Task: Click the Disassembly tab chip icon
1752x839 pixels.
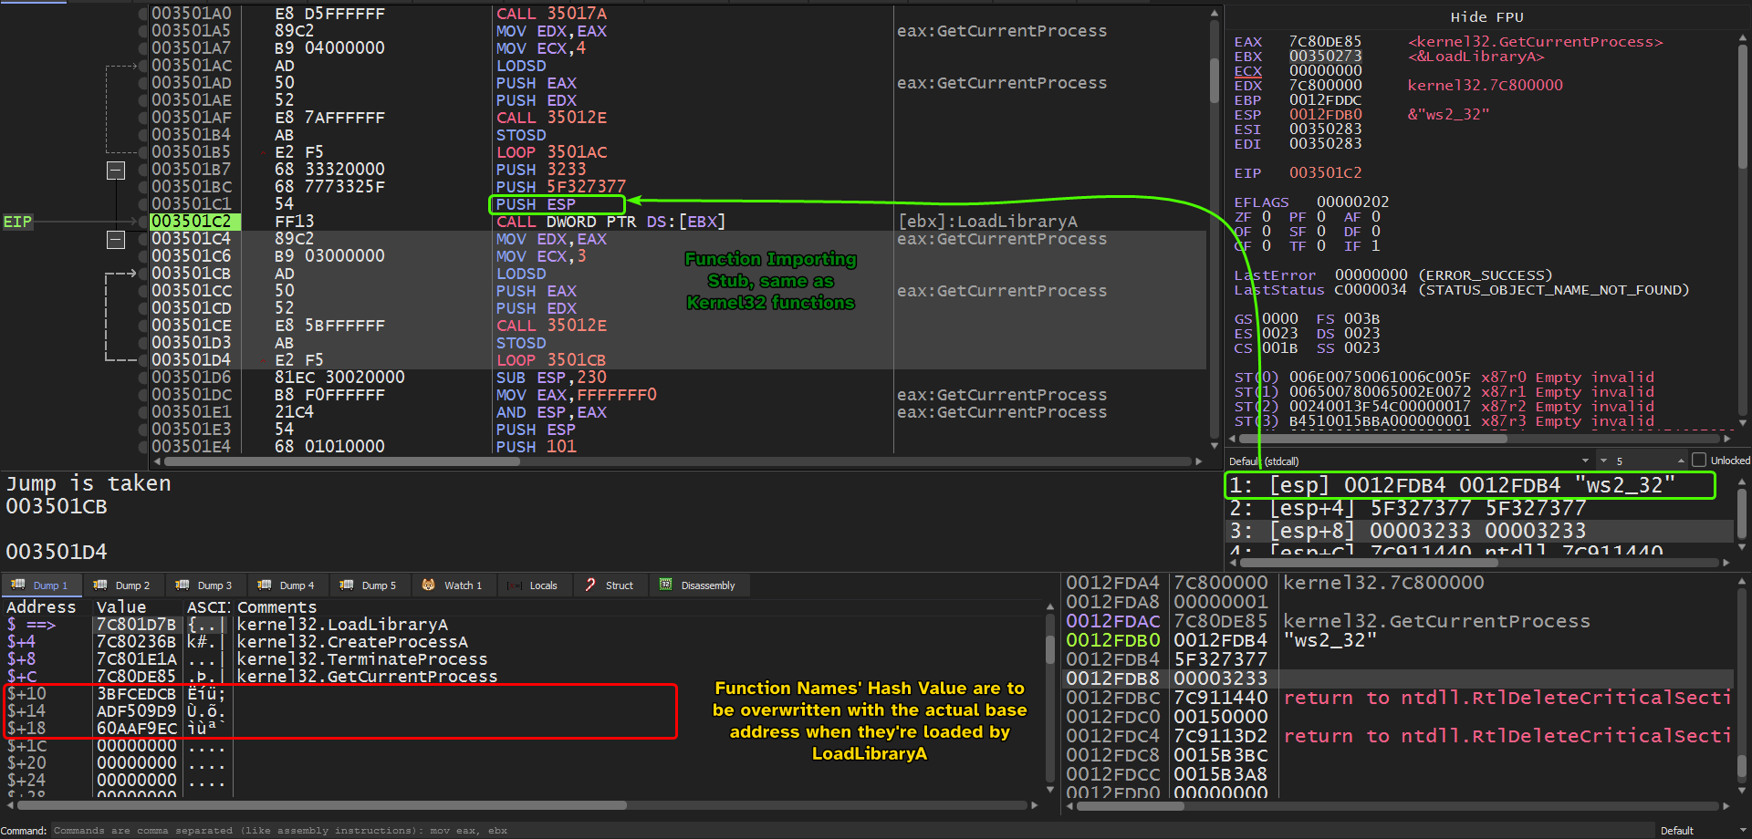Action: point(666,585)
